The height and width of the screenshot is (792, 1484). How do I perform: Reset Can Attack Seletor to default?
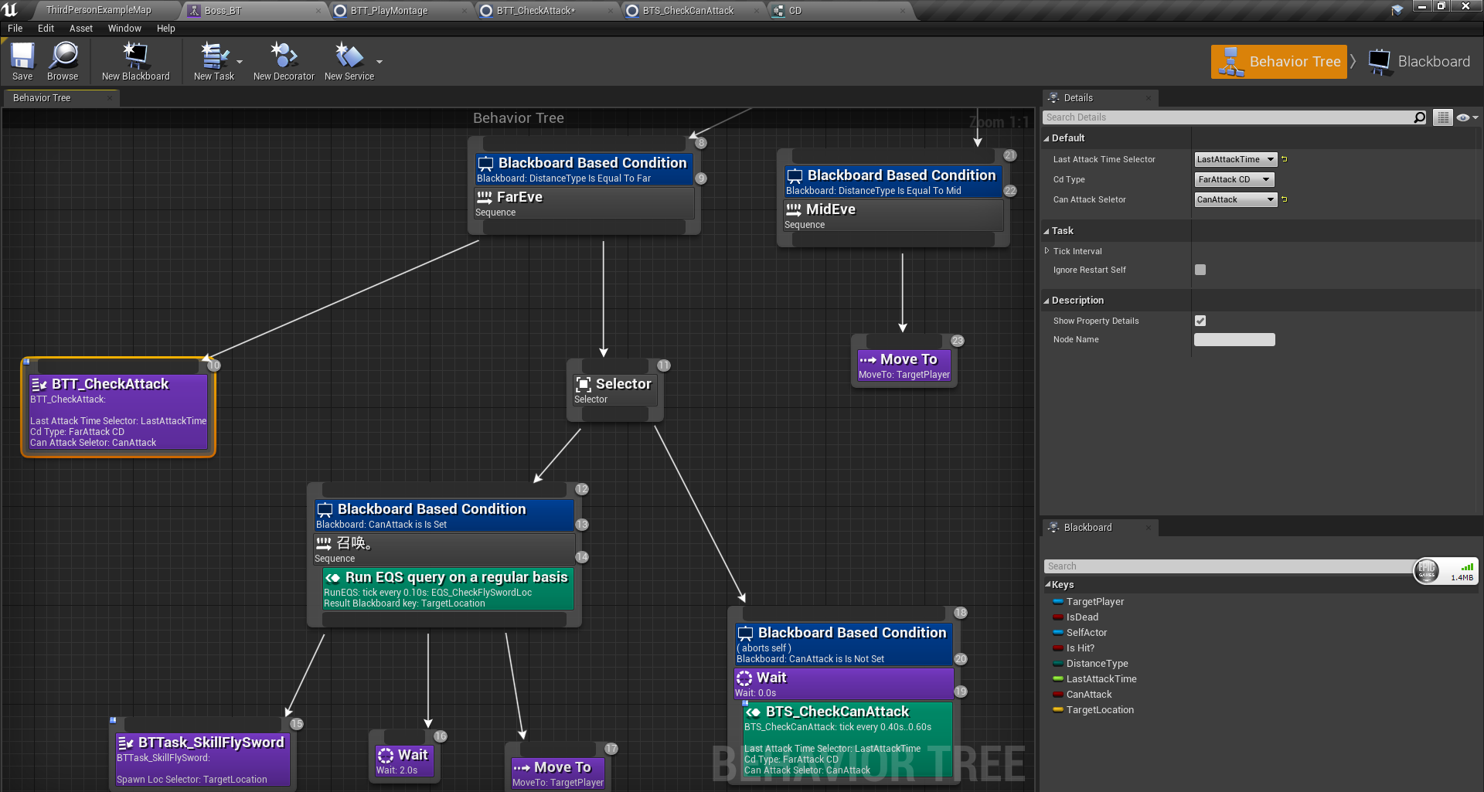1285,199
